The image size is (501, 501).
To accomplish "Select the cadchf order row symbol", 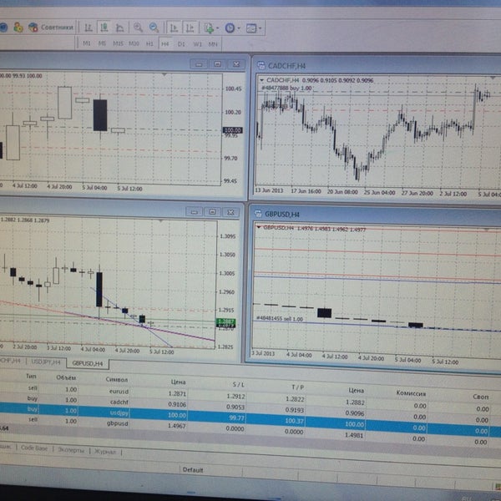I will (119, 402).
